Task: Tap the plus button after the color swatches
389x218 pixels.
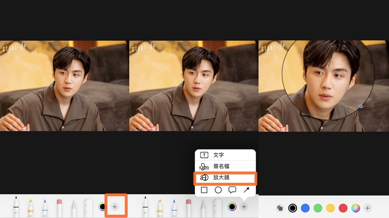Action: (x=368, y=208)
